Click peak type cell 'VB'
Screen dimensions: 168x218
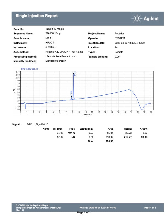click(73, 137)
